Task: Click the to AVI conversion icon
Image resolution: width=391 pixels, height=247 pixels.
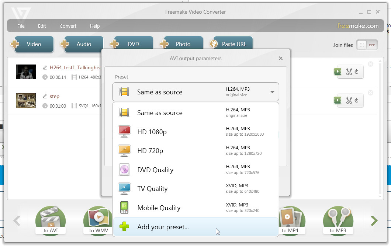Action: [x=51, y=220]
